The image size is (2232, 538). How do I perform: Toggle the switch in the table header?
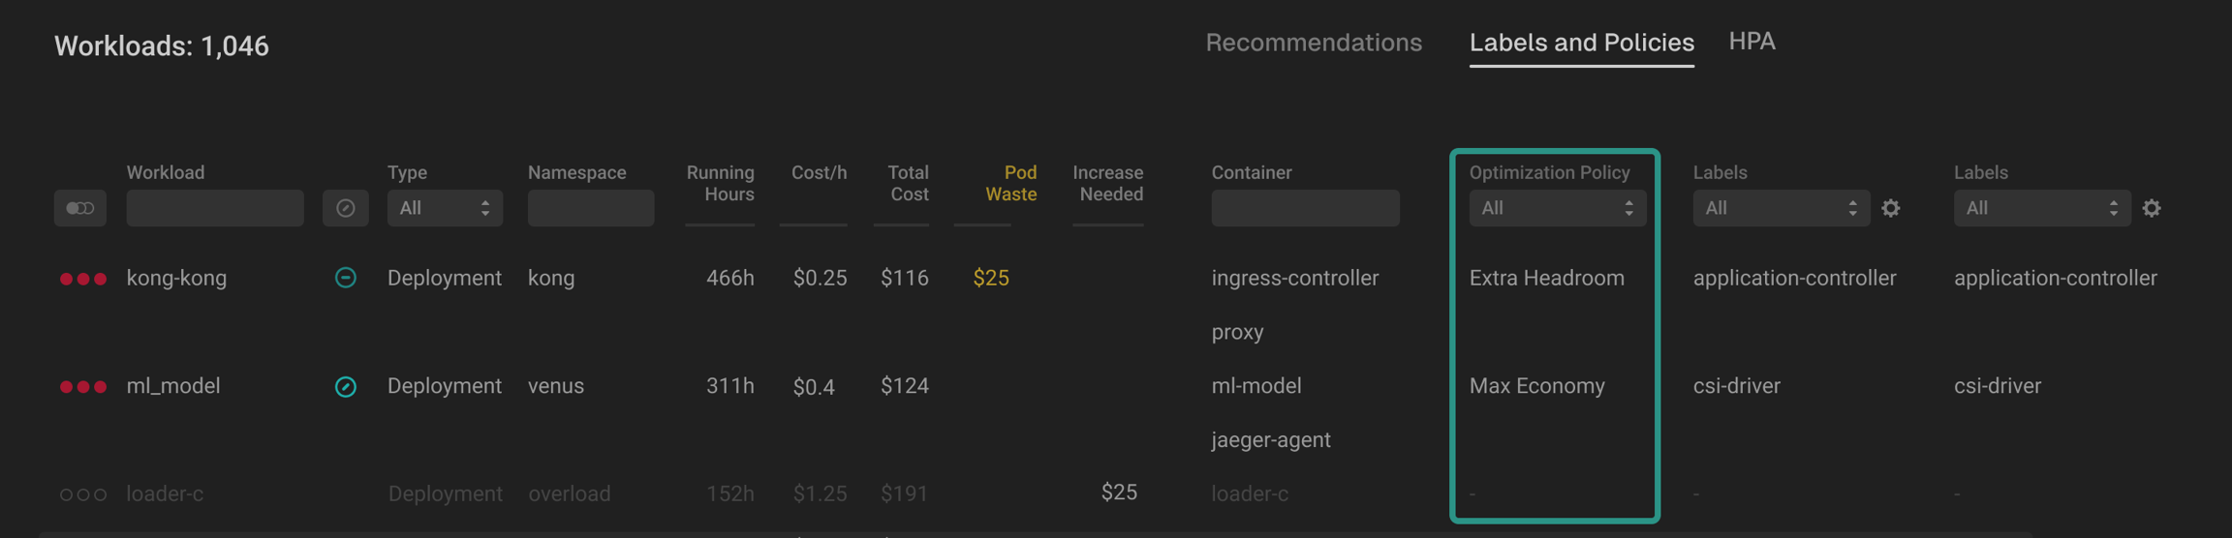click(x=80, y=208)
